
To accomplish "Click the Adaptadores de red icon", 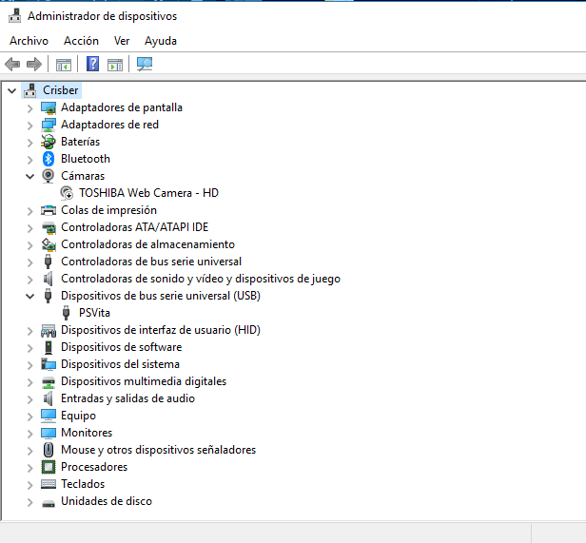I will (x=49, y=126).
